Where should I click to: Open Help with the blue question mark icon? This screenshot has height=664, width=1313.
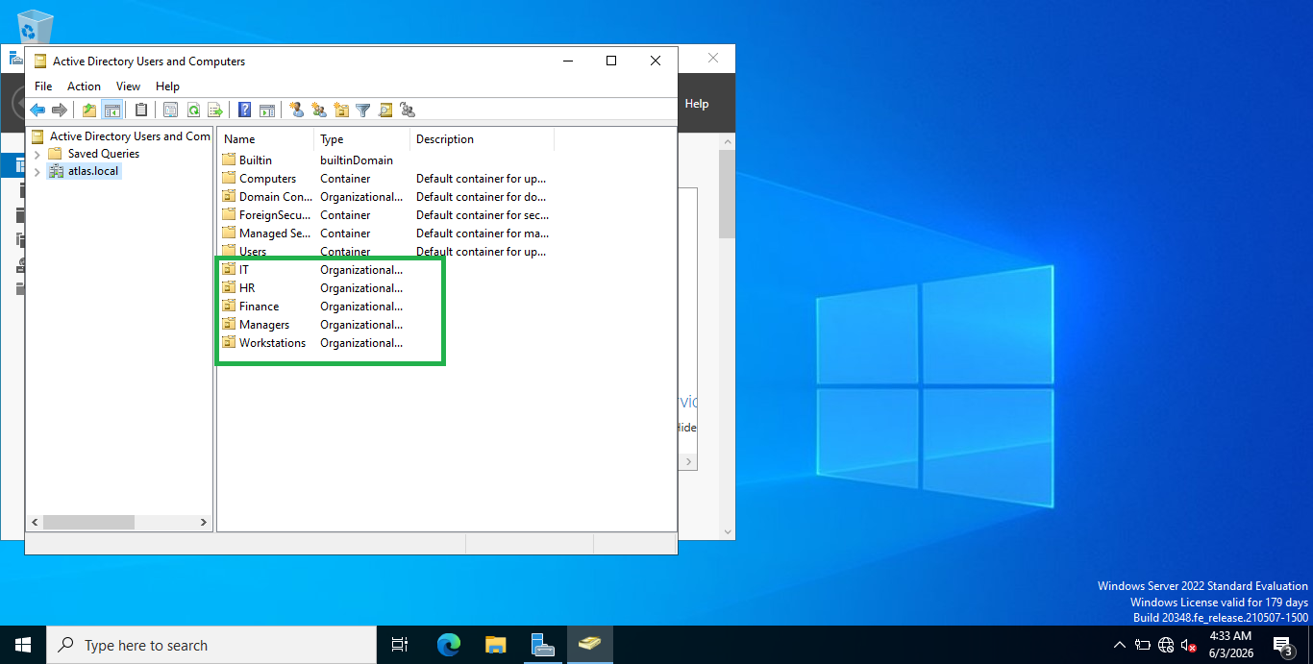[x=245, y=110]
